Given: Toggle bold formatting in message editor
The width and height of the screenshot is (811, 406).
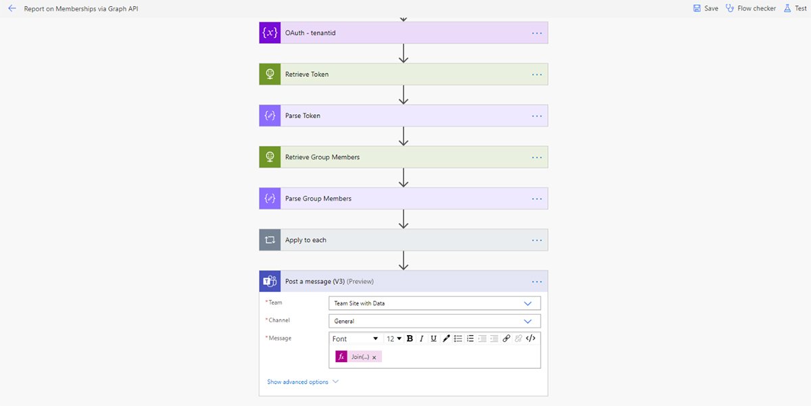Looking at the screenshot, I should point(410,338).
